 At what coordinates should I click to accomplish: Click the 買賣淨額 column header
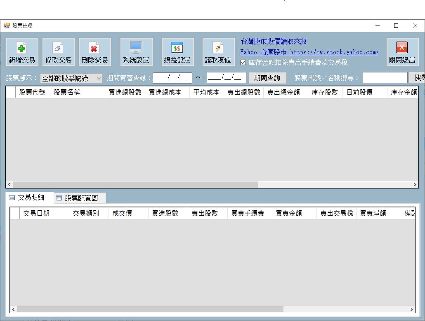click(x=378, y=213)
